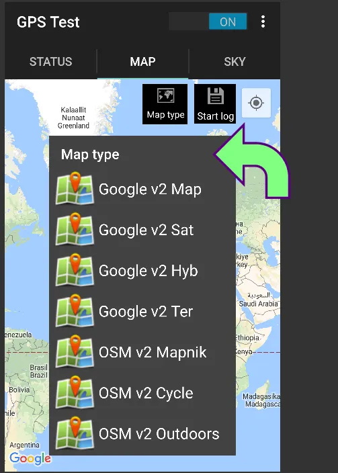Select OSM v2 Cycle option

(x=142, y=393)
